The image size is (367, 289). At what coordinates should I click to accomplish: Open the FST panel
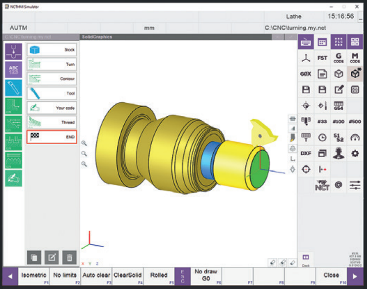coord(322,58)
